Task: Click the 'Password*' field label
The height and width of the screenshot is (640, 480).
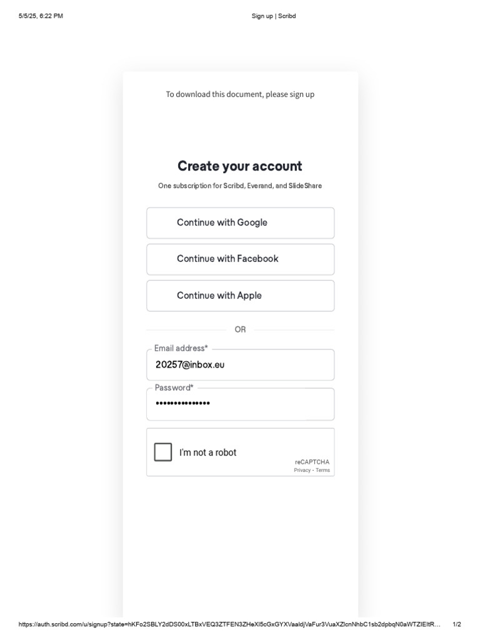Action: [174, 387]
